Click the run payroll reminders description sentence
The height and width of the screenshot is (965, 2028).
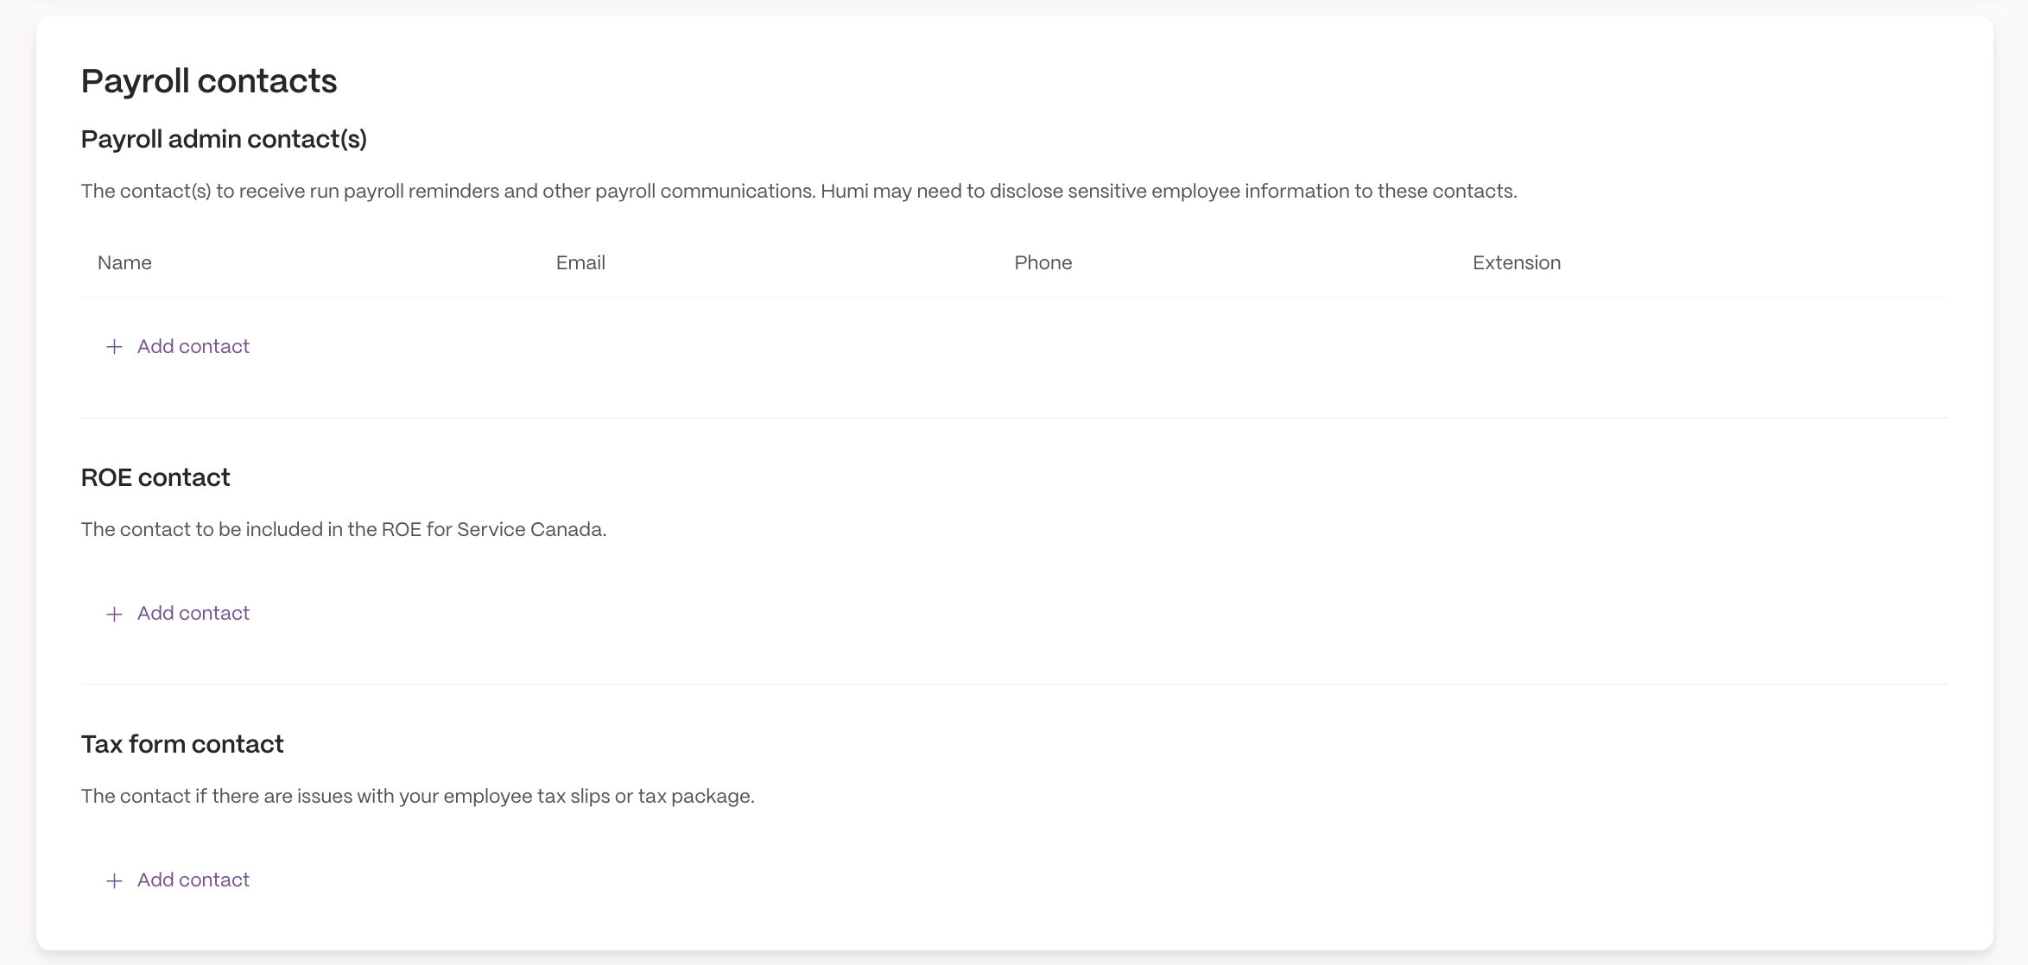pos(448,191)
